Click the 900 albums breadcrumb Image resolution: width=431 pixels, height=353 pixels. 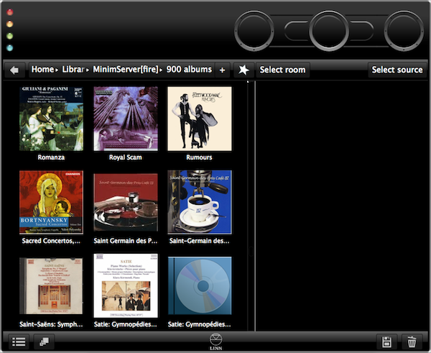pyautogui.click(x=189, y=69)
